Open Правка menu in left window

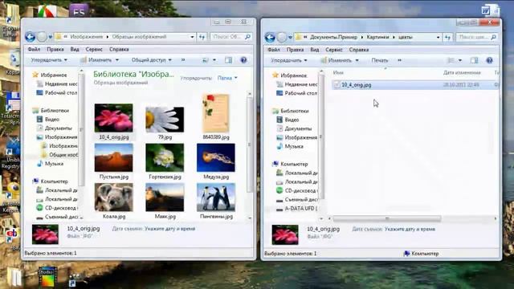55,49
